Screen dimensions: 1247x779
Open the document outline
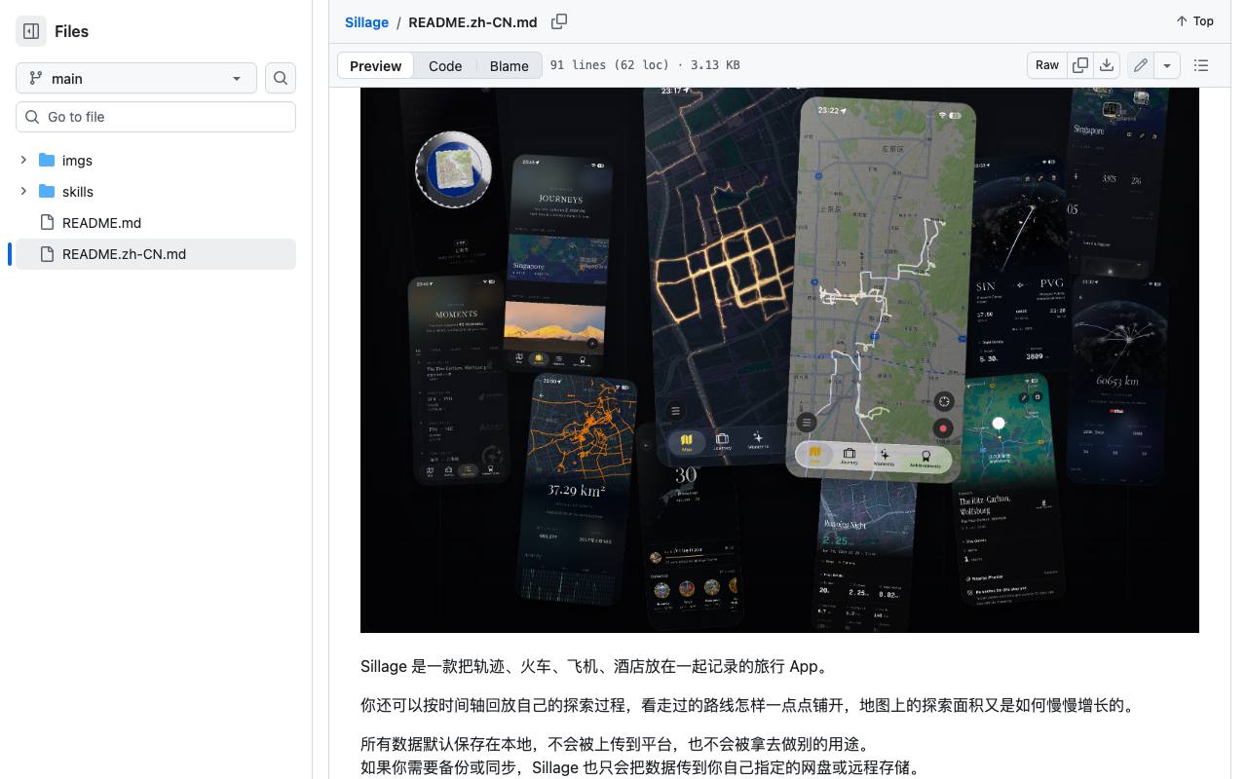pyautogui.click(x=1201, y=65)
